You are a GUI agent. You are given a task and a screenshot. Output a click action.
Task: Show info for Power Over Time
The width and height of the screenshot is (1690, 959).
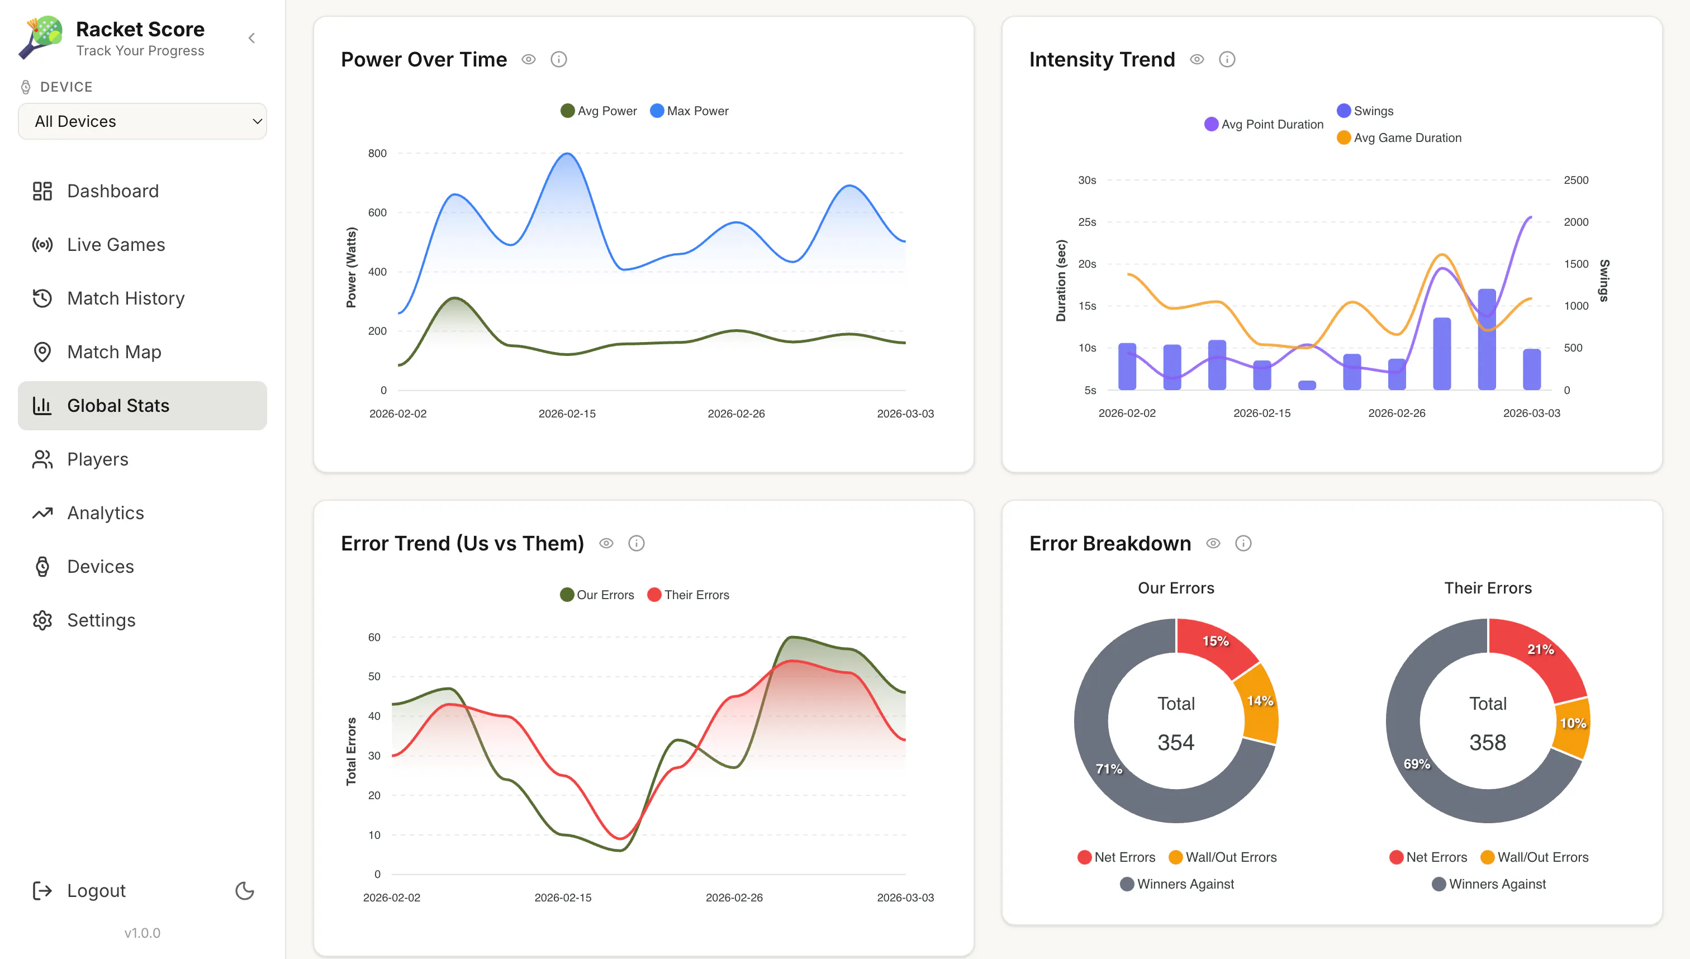pyautogui.click(x=558, y=59)
